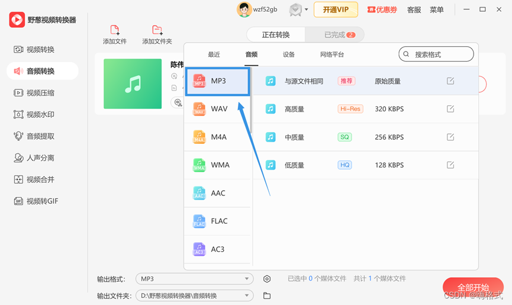Edit the 低质量 128 KBPS preset
This screenshot has width=512, height=305.
click(x=450, y=165)
